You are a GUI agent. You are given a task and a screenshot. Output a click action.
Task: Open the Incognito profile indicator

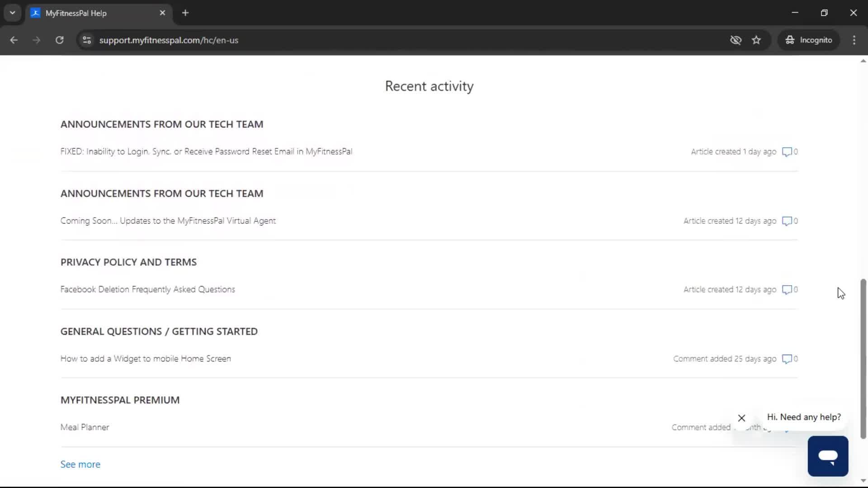coord(808,40)
